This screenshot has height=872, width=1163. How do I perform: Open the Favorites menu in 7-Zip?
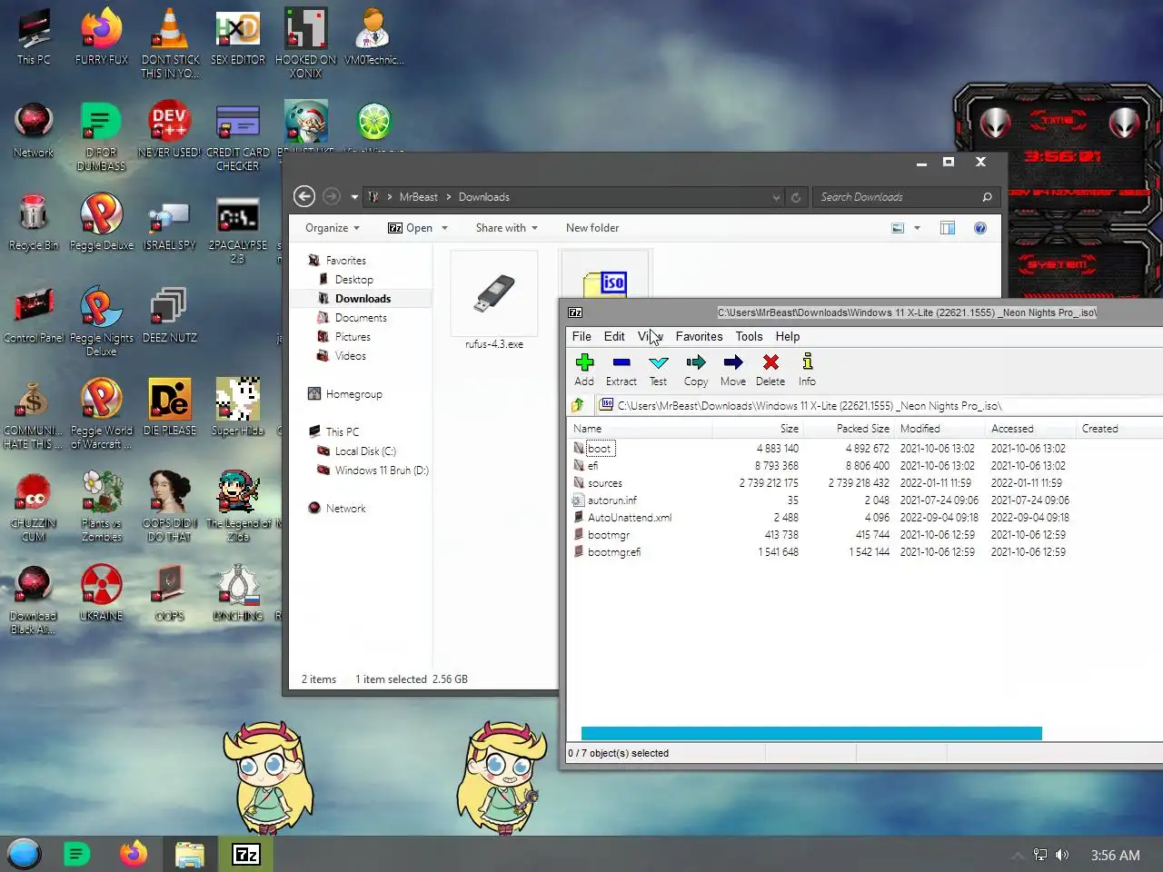(699, 336)
